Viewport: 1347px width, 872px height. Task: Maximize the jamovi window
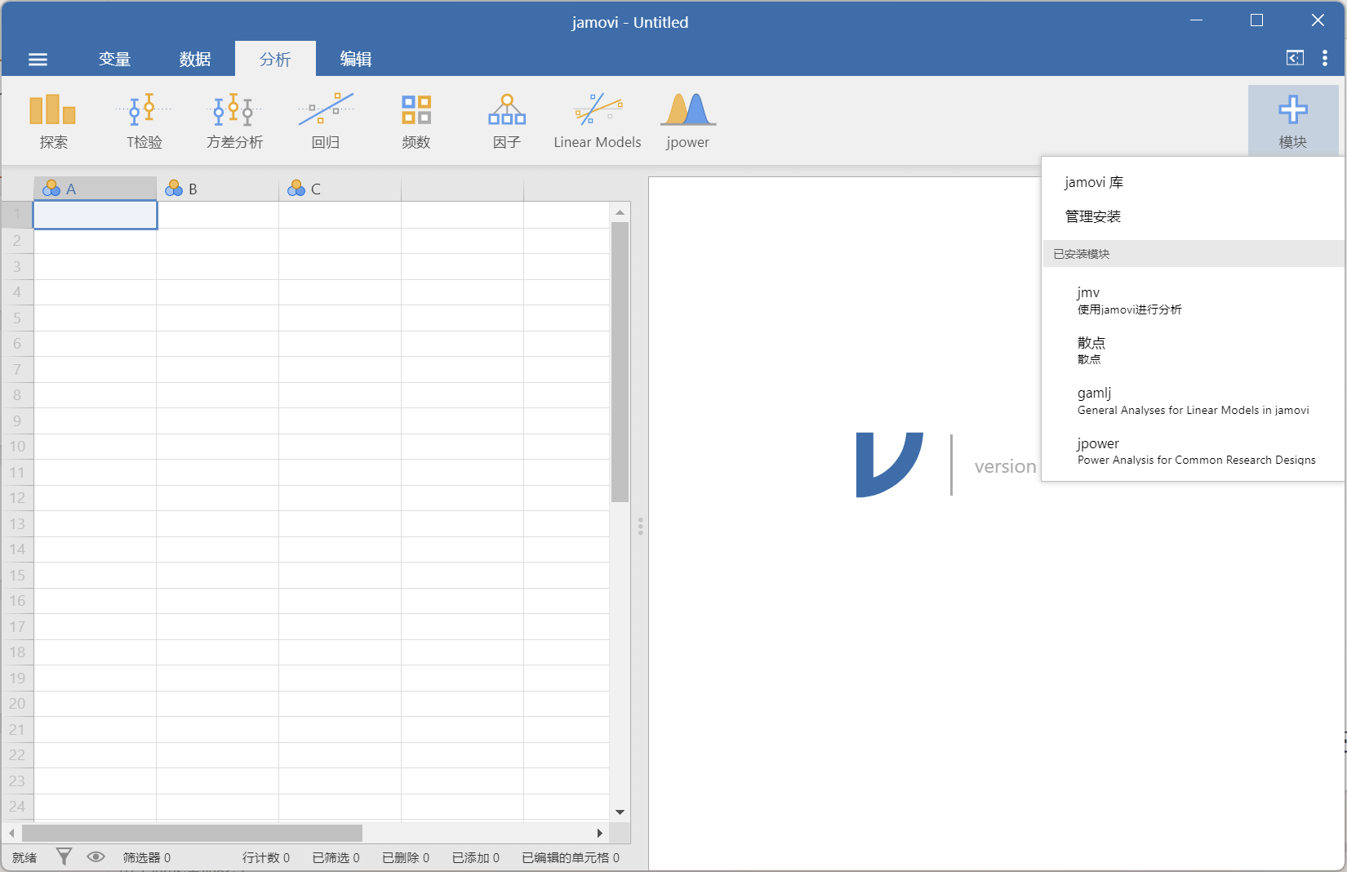(x=1256, y=20)
